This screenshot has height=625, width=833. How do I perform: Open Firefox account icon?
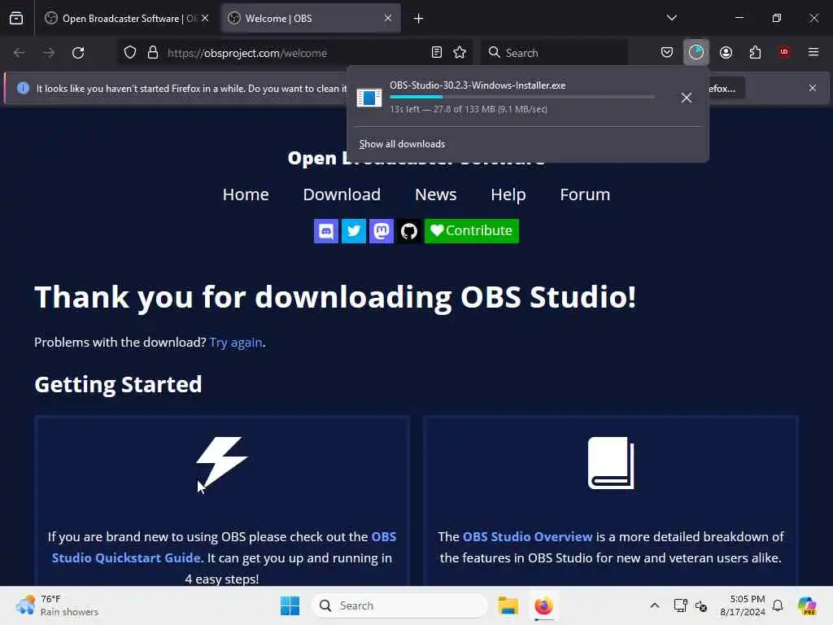(726, 53)
